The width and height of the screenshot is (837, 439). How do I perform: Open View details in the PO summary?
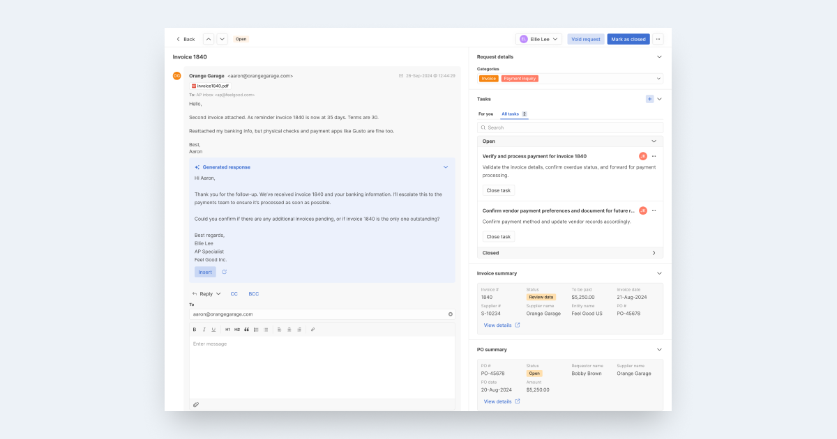click(x=498, y=401)
